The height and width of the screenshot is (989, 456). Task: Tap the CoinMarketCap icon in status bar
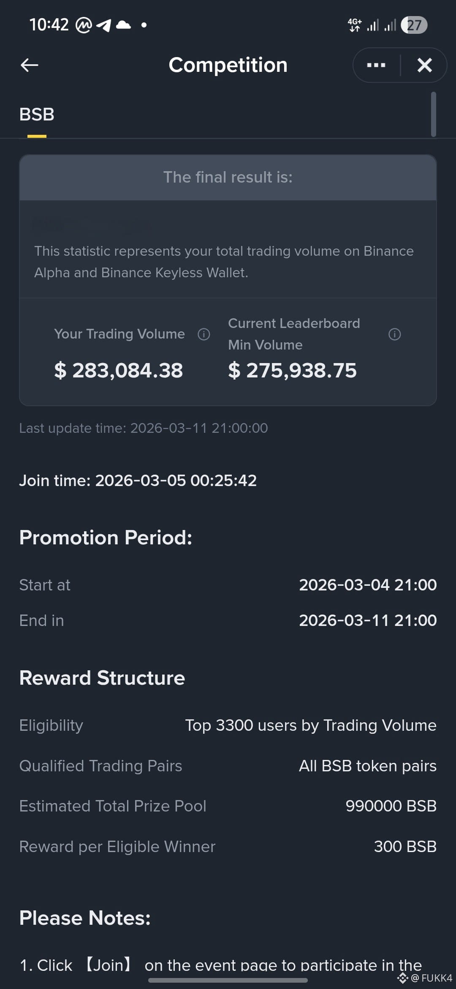click(x=84, y=25)
